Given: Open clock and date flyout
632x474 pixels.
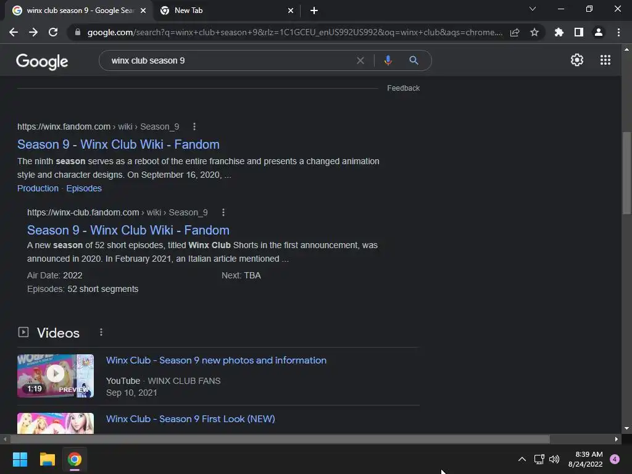Looking at the screenshot, I should (x=585, y=459).
